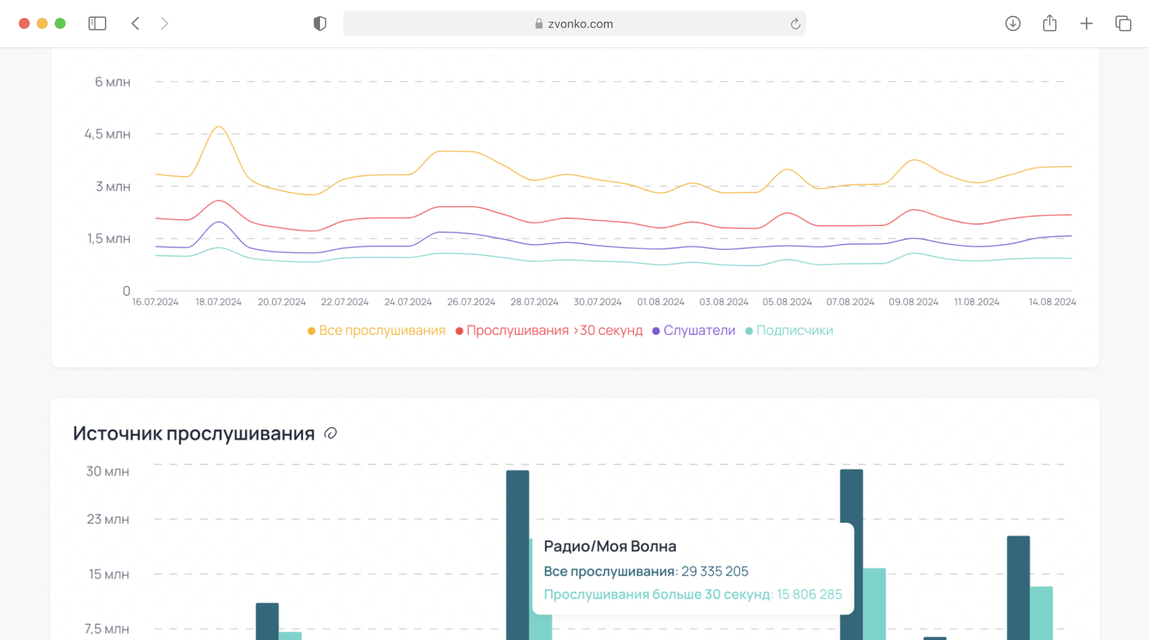Show the tab overview icon
This screenshot has height=640, width=1149.
tap(1123, 24)
